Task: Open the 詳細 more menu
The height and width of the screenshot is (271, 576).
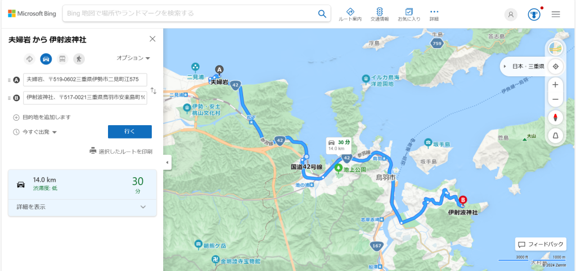Action: [x=434, y=14]
